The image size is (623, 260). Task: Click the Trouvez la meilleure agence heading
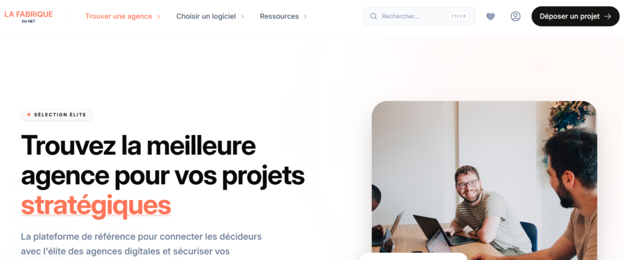point(163,175)
